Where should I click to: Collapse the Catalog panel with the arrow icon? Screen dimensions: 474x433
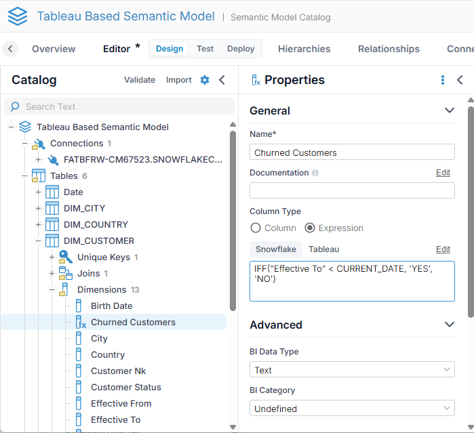[x=222, y=80]
